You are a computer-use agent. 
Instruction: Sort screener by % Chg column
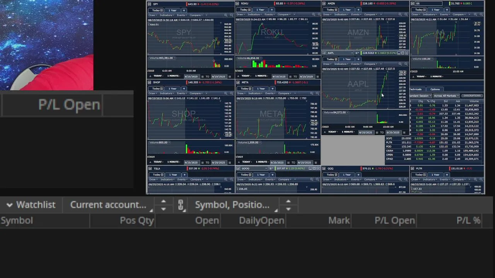click(431, 101)
